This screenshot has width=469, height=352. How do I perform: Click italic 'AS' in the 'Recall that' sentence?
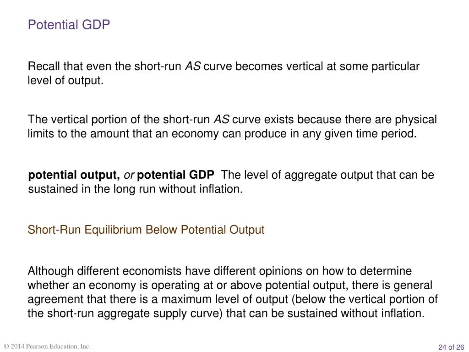(193, 66)
